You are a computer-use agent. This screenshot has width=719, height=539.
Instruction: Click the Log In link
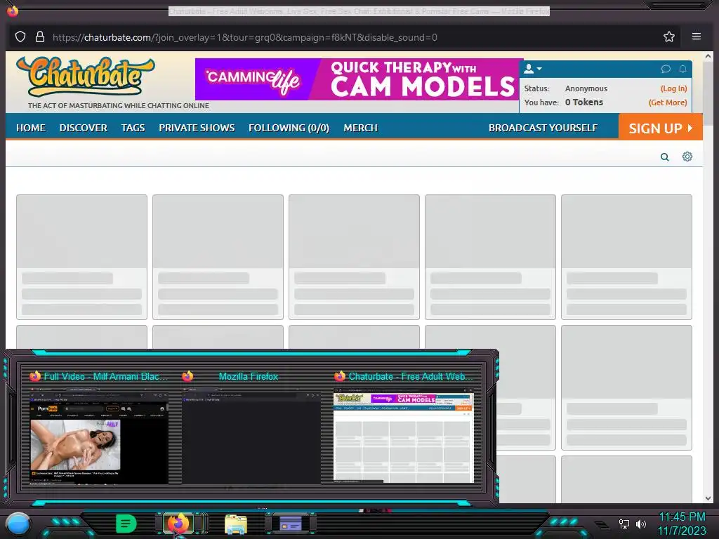[673, 88]
